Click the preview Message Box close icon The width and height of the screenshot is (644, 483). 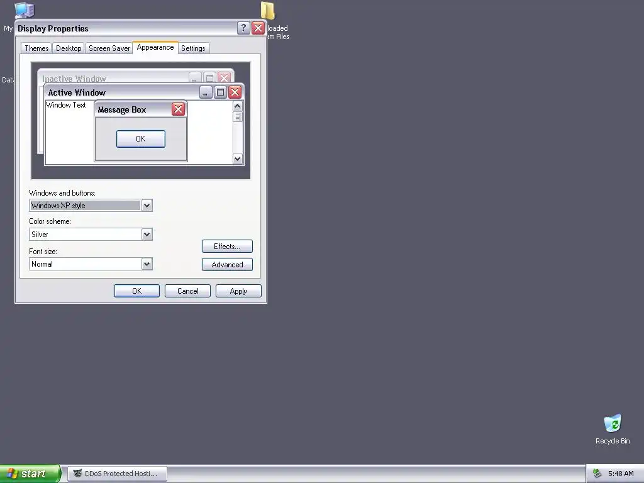(178, 109)
